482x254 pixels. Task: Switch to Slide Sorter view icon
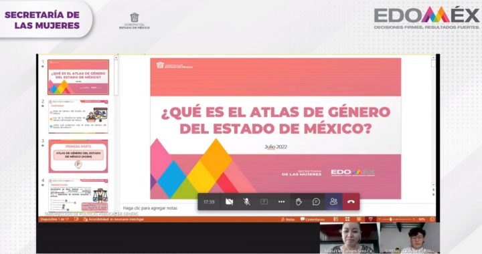tap(347, 219)
